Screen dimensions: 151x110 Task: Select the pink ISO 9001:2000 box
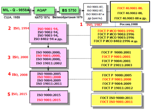coord(48,58)
